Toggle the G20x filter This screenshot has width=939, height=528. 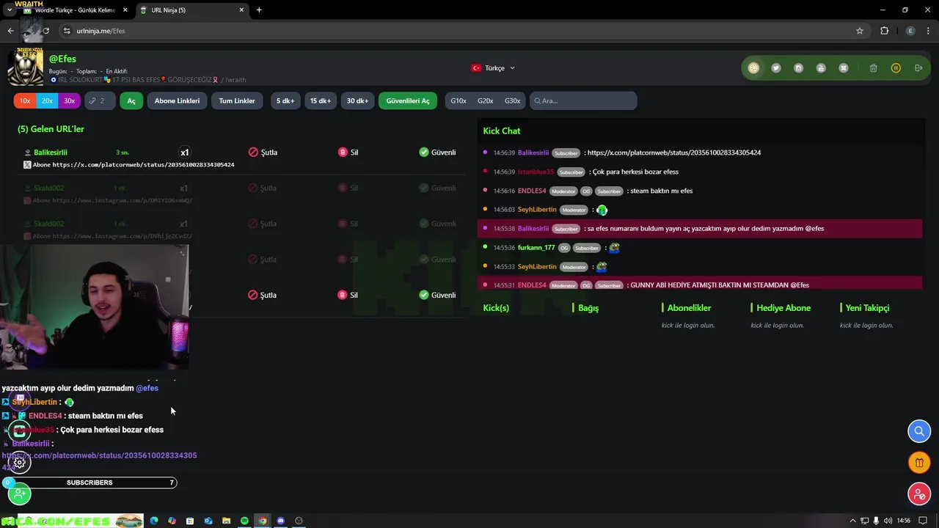click(x=486, y=101)
